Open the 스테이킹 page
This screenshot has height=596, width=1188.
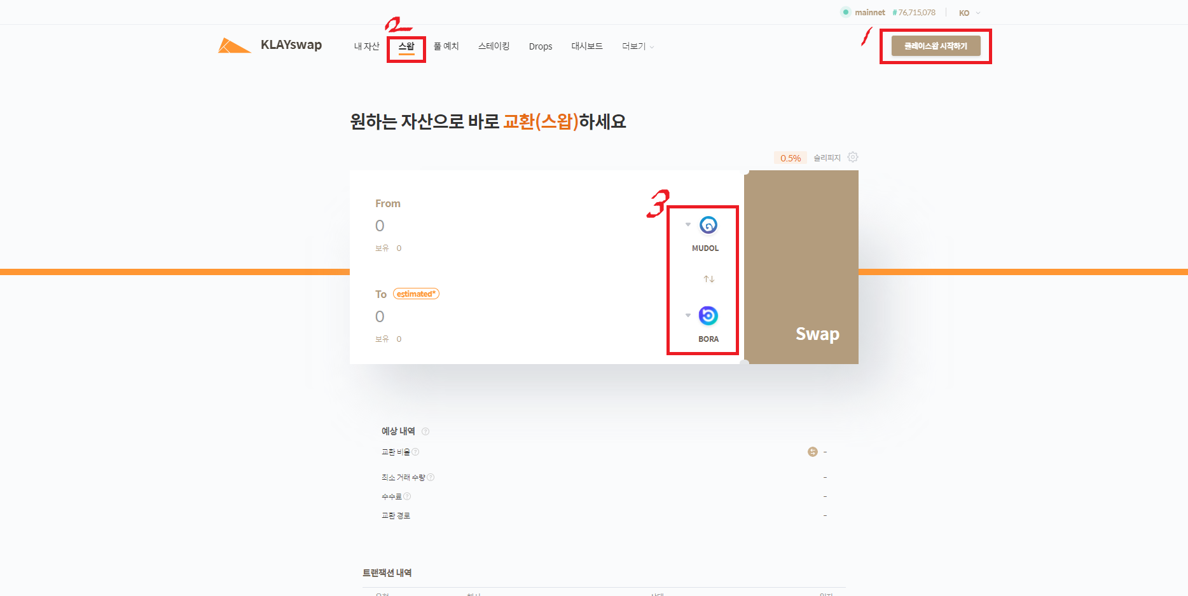point(494,46)
